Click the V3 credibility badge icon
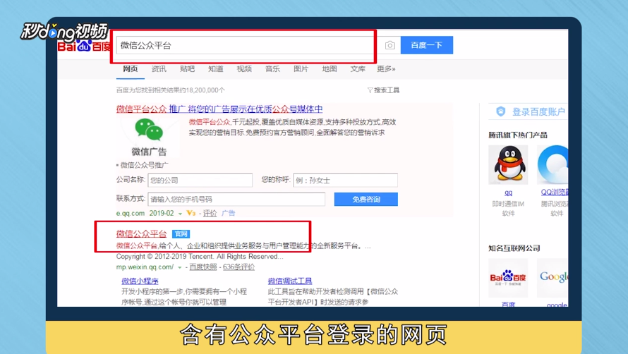 coord(191,213)
